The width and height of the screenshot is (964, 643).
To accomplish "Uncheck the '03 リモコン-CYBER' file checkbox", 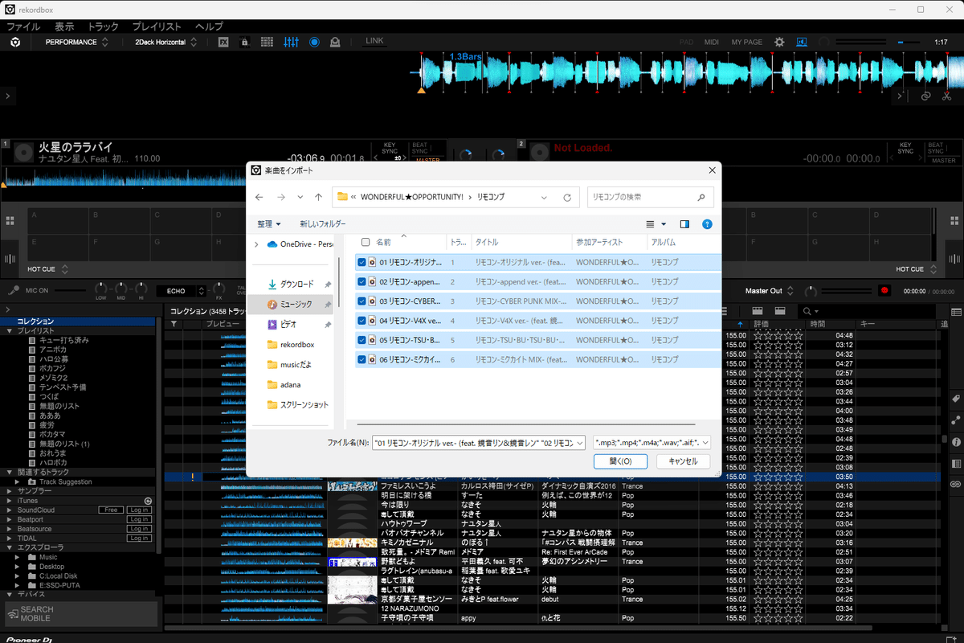I will (x=362, y=301).
